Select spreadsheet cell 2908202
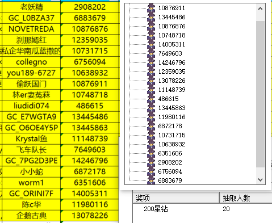This screenshot has width=272, height=223. [90, 7]
